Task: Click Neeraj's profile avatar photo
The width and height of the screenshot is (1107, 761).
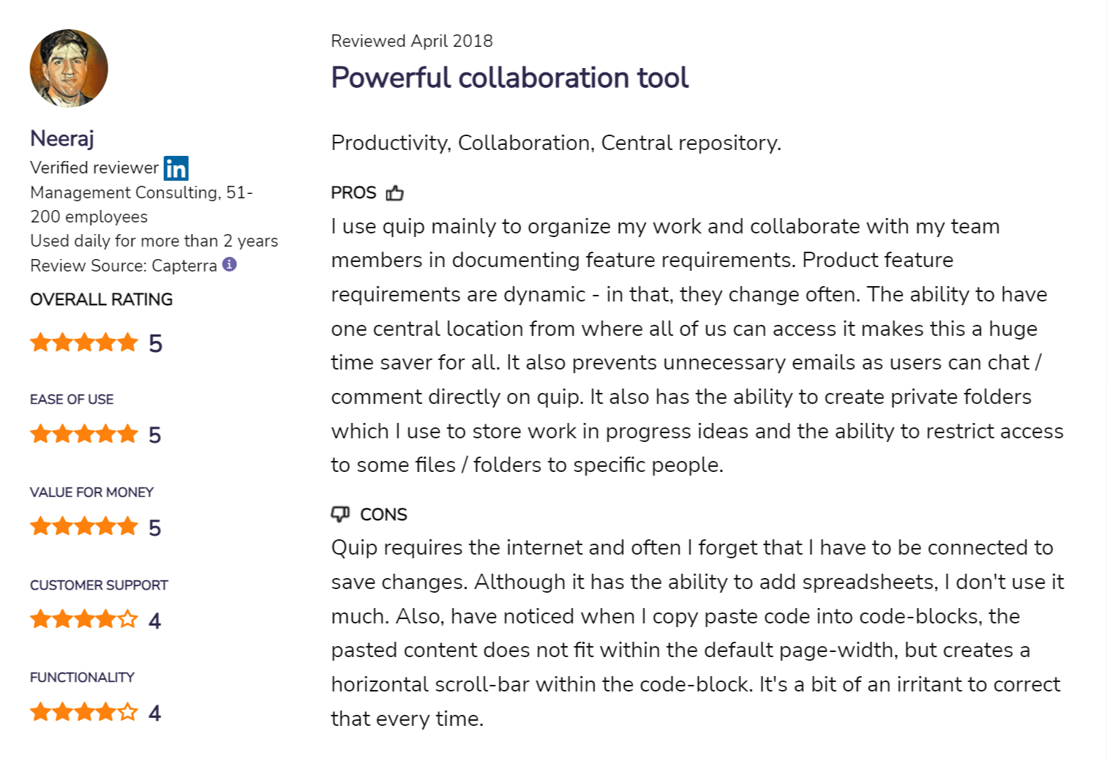Action: (69, 69)
